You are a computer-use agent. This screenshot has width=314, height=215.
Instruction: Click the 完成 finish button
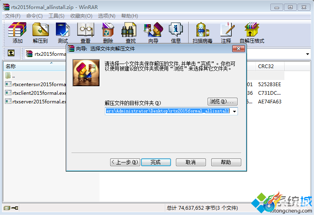(156, 162)
